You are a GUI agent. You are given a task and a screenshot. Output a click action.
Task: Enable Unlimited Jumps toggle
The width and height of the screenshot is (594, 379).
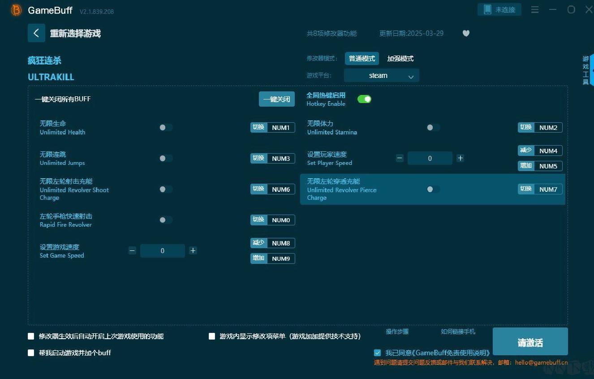pyautogui.click(x=165, y=158)
